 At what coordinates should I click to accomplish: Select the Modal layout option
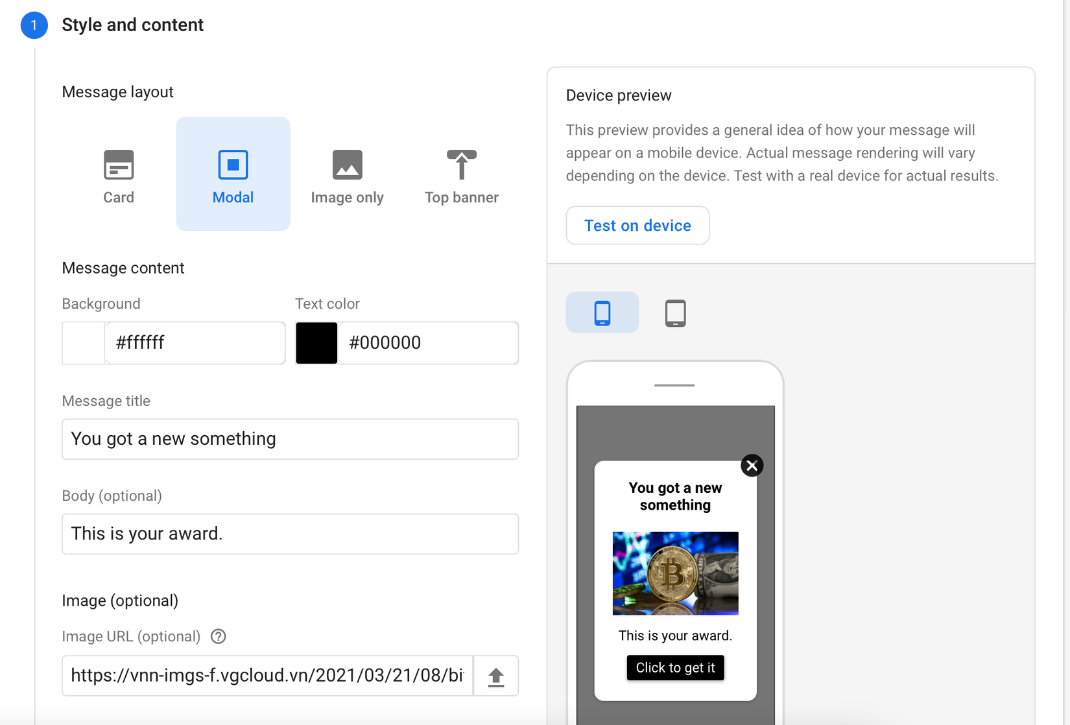click(x=233, y=175)
